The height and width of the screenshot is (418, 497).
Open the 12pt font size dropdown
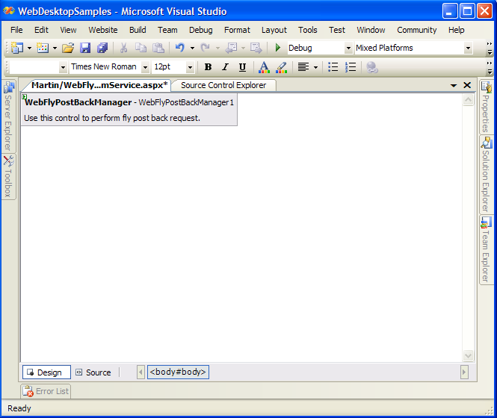(x=190, y=67)
